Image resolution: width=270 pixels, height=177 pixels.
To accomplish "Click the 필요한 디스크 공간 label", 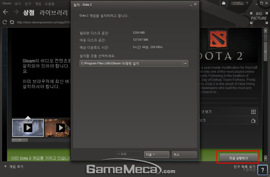I will (x=94, y=33).
